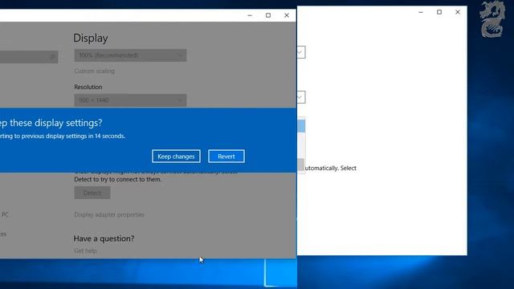Click the gray scrollbar thumb in white window

tap(301, 165)
